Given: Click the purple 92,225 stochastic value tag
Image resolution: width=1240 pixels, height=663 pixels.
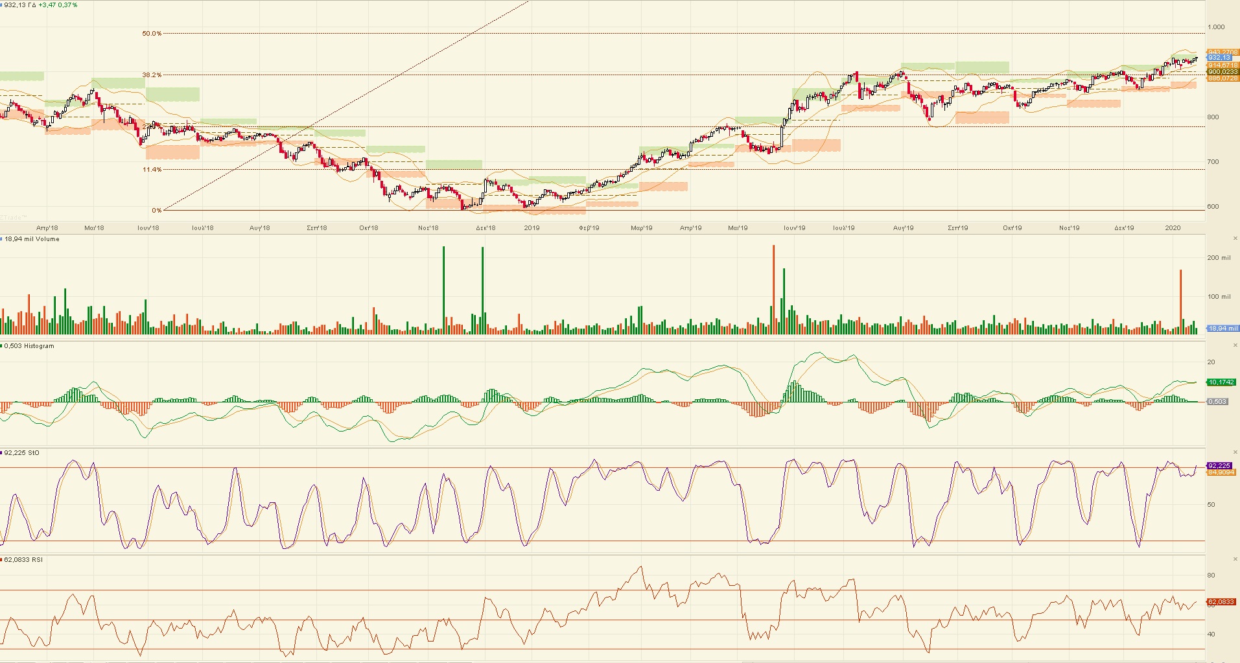Looking at the screenshot, I should 1219,466.
